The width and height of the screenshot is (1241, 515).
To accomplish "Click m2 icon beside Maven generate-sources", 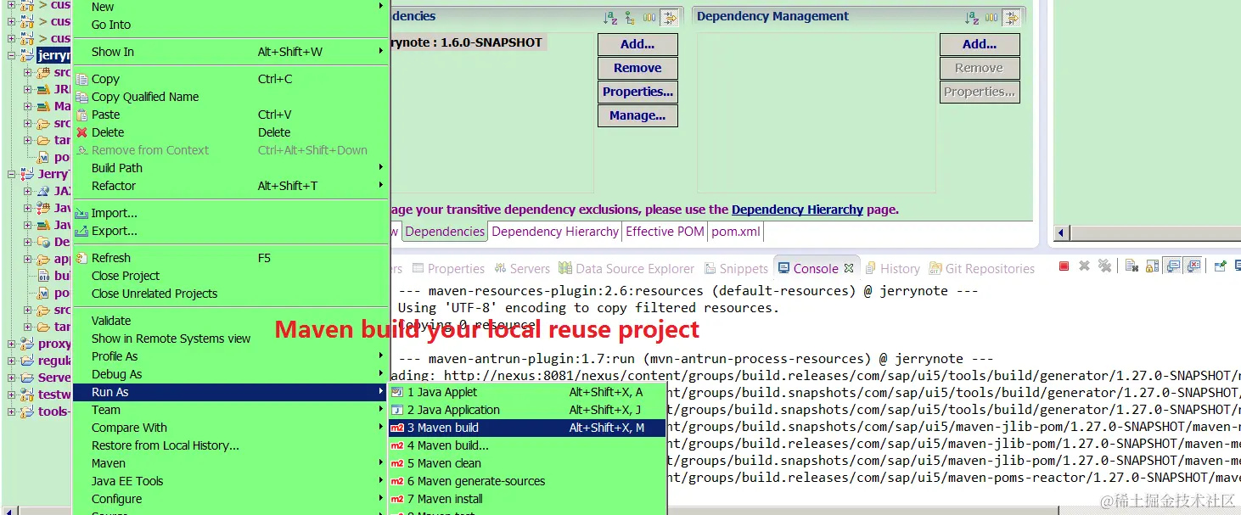I will coord(396,481).
